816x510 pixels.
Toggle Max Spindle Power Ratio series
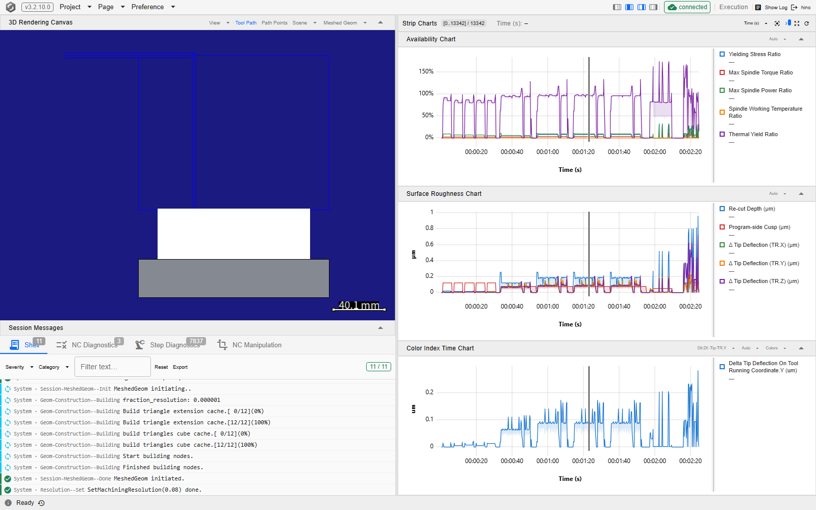pyautogui.click(x=722, y=90)
